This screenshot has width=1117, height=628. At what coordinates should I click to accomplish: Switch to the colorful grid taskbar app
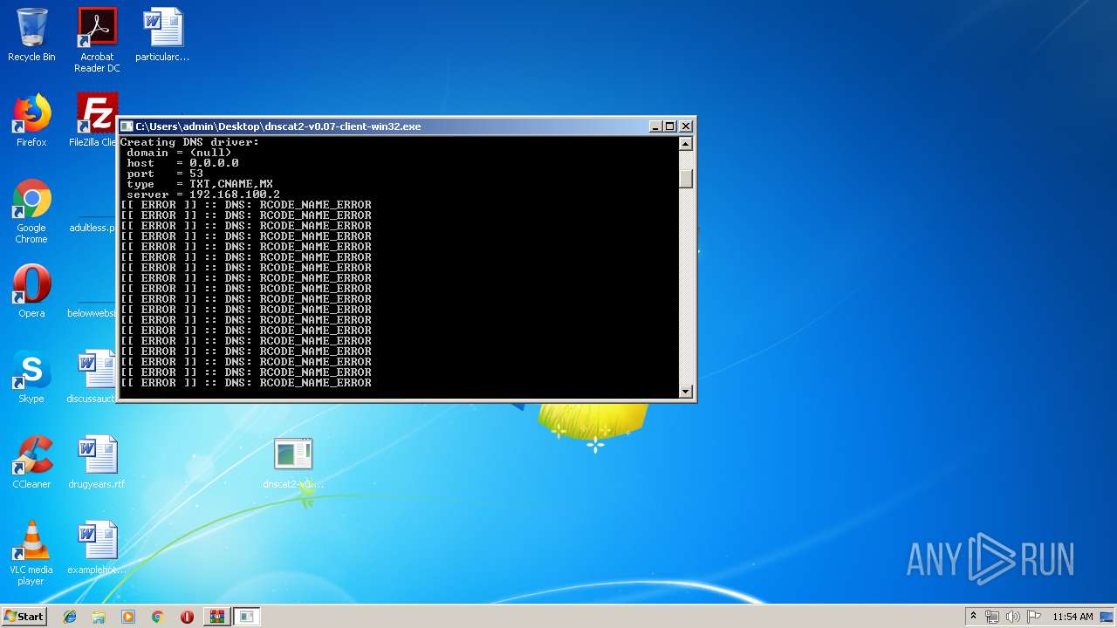(x=216, y=617)
